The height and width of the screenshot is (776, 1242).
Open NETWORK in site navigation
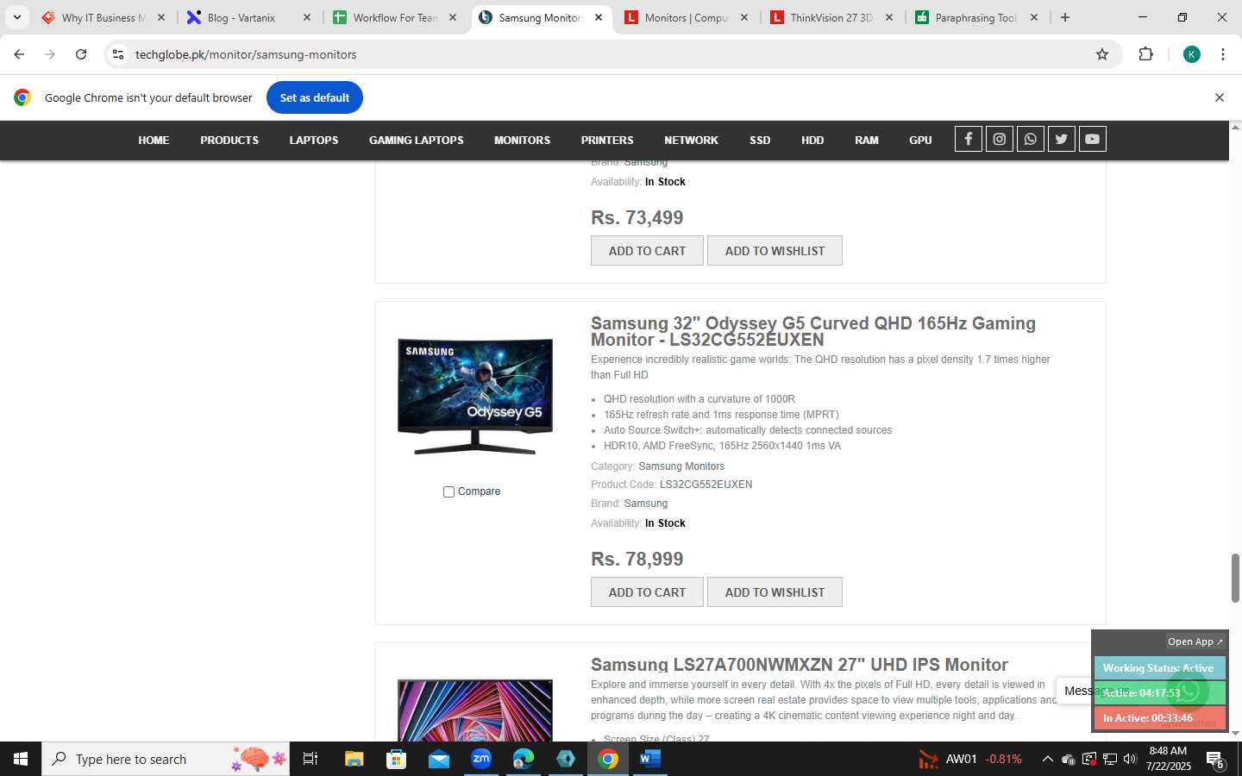pyautogui.click(x=691, y=140)
